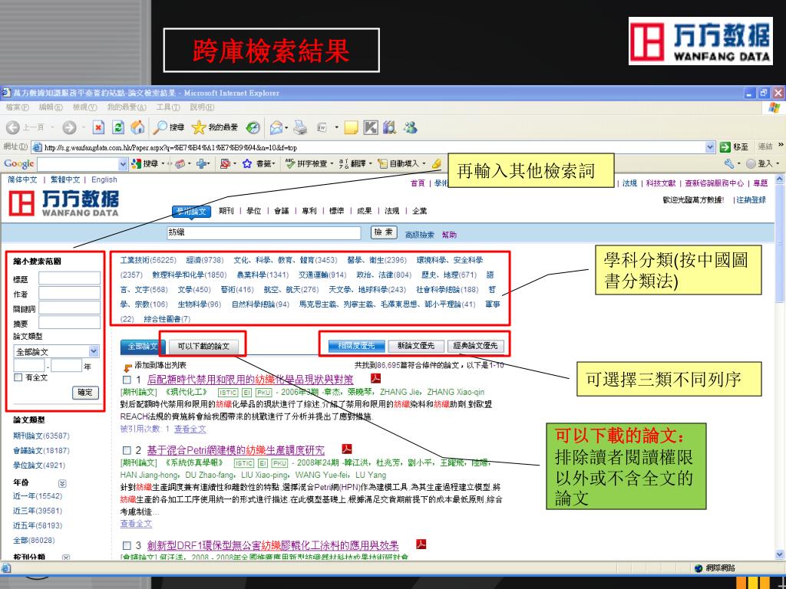Switch to the 期刊 search tab

(x=226, y=211)
